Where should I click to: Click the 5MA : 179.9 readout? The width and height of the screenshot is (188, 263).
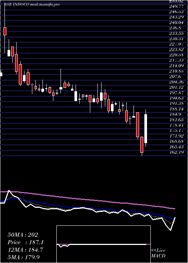point(24,257)
